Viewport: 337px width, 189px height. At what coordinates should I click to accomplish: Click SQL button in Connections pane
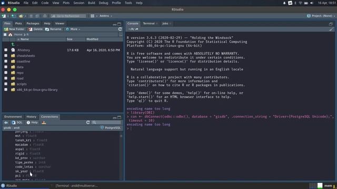click(17, 122)
